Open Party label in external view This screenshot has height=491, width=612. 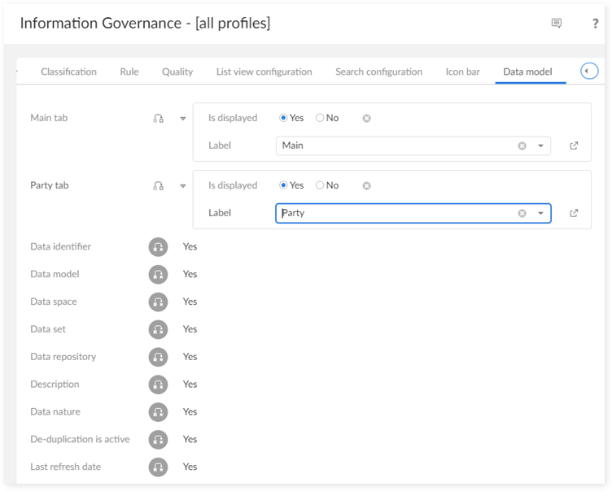(574, 213)
